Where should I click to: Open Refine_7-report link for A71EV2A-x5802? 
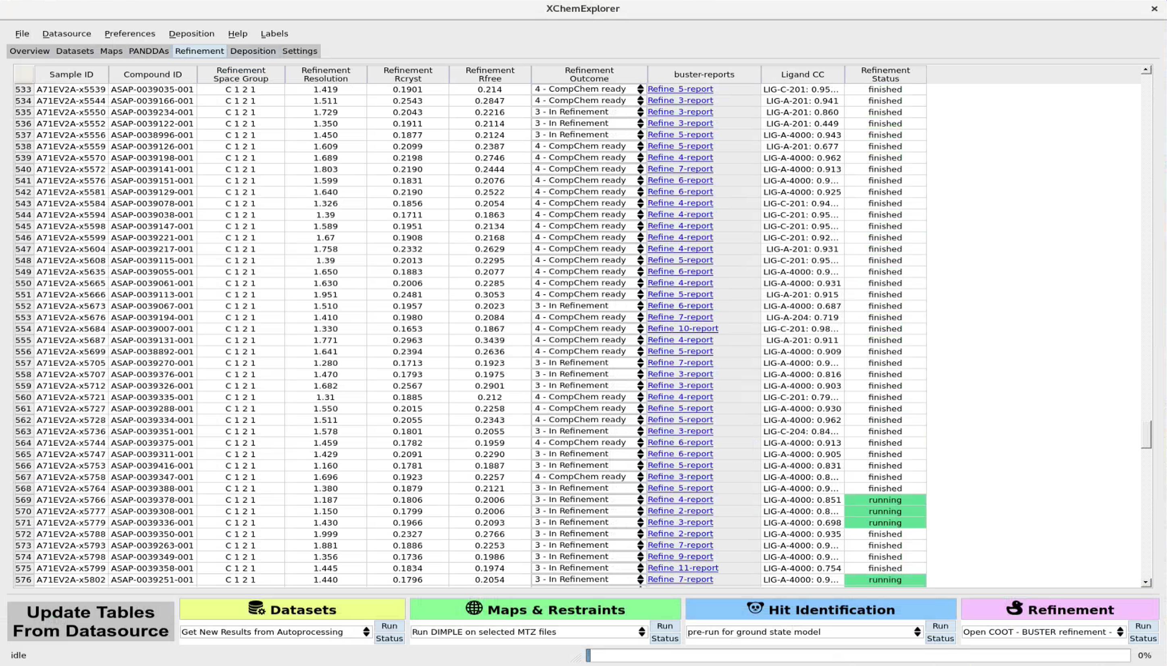[x=680, y=579]
